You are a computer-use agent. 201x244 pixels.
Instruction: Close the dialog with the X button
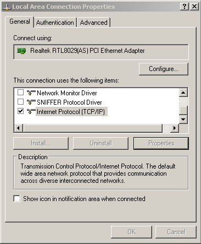click(x=194, y=7)
